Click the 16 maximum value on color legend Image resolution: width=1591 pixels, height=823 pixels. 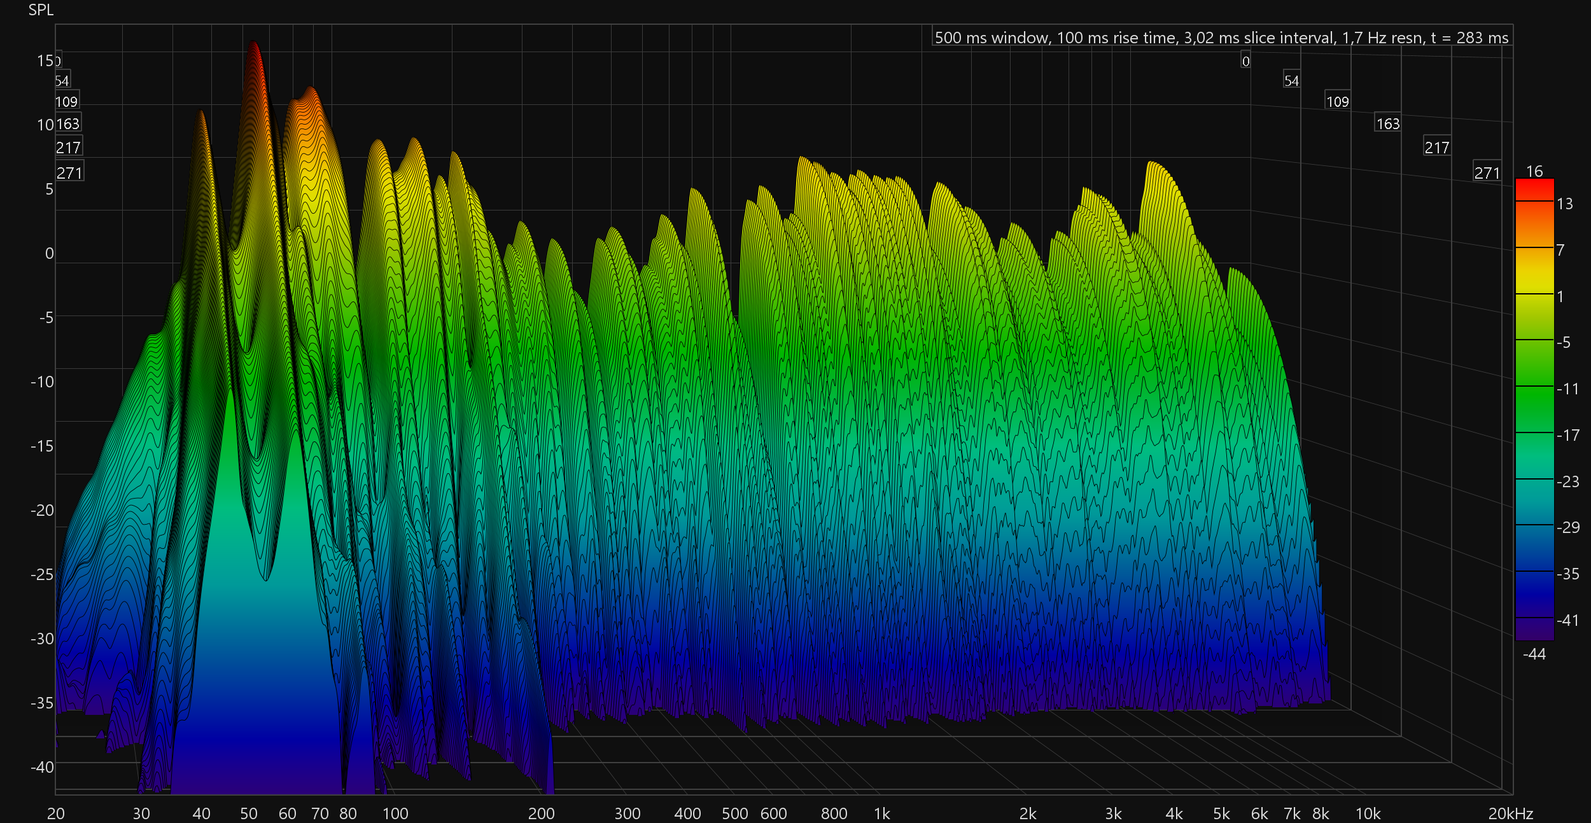click(1534, 171)
